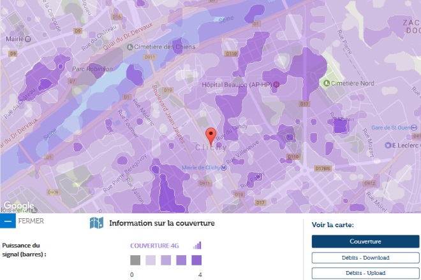Collapse panel with the blue minus button
The height and width of the screenshot is (280, 421).
point(8,221)
